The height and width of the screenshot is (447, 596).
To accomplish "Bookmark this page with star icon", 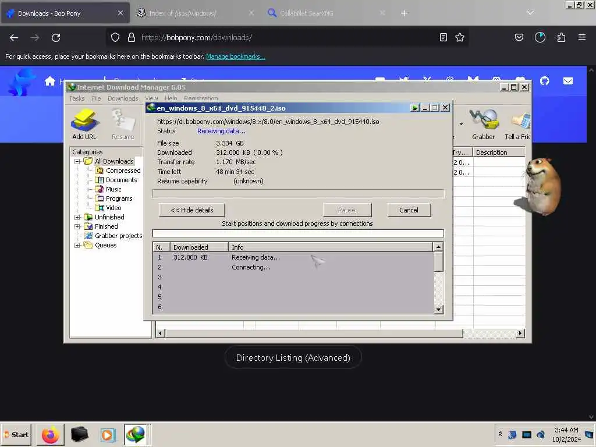I will (460, 37).
